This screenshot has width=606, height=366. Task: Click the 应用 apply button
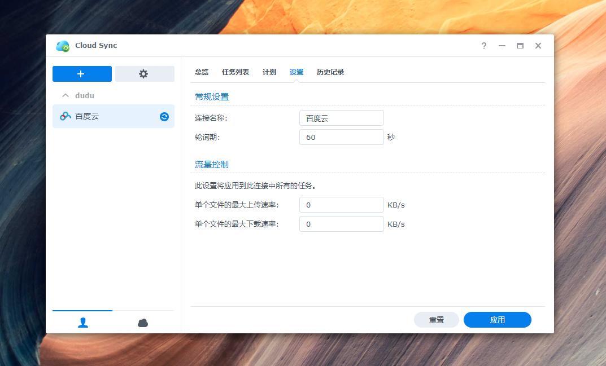click(497, 319)
